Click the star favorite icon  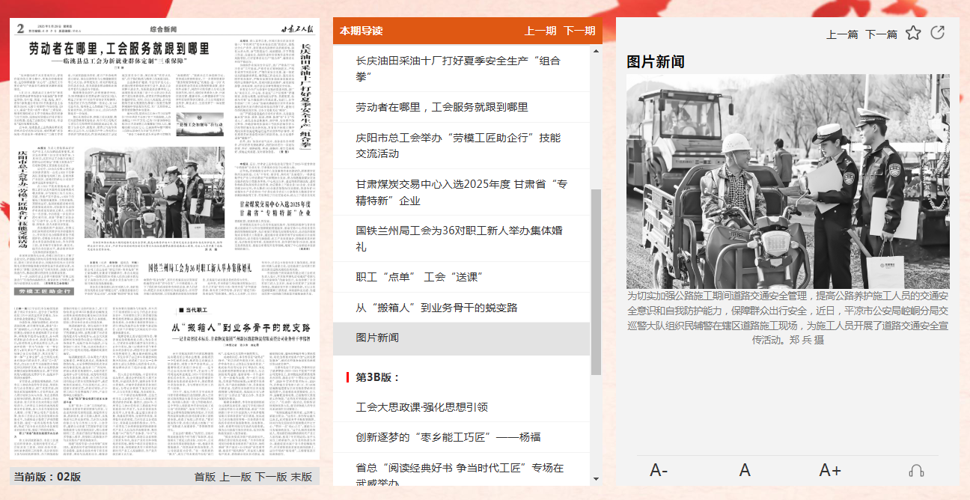point(913,33)
